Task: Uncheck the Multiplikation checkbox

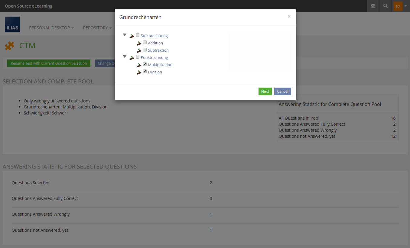Action: 145,64
